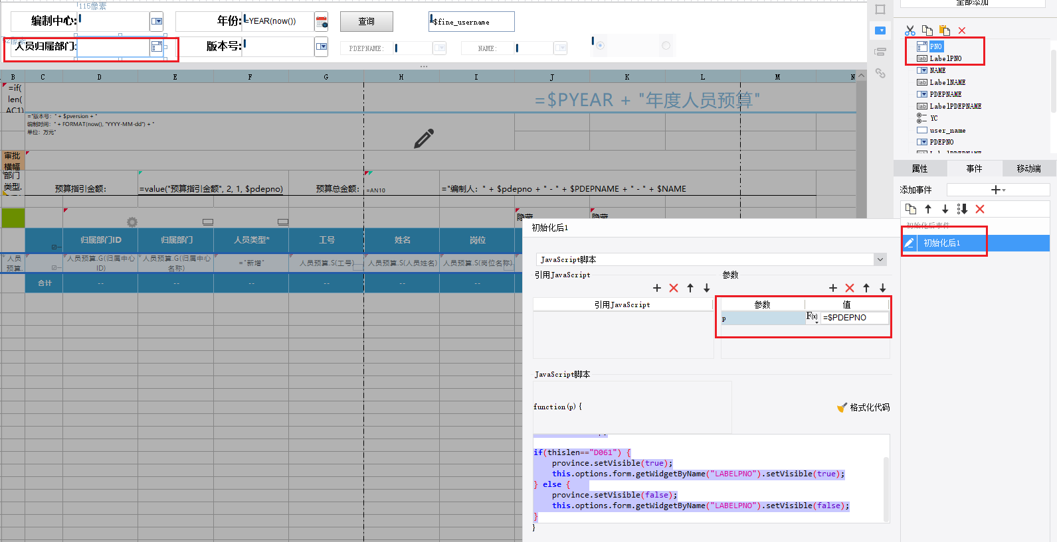
Task: Move the referenced JavaScript up
Action: [690, 288]
